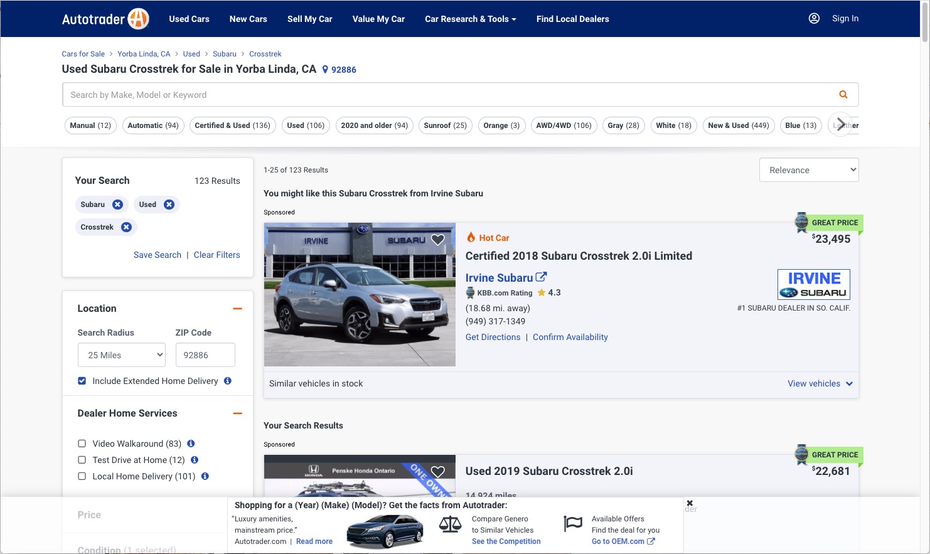The width and height of the screenshot is (930, 554).
Task: Check the Local Home Delivery (101) option
Action: [82, 476]
